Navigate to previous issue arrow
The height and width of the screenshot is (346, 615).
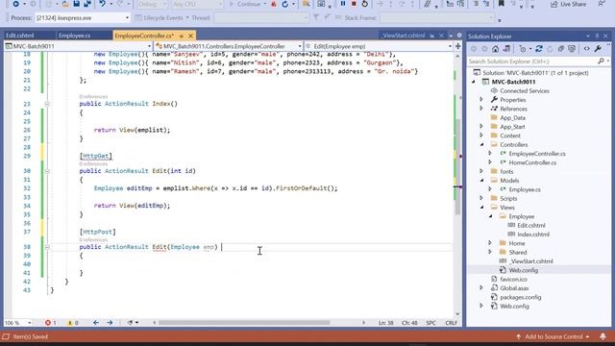coord(96,323)
